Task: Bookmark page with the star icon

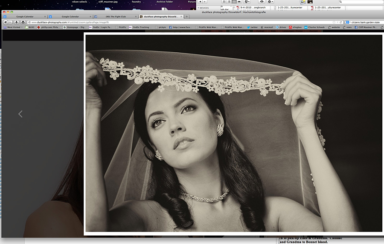Action: pyautogui.click(x=334, y=22)
